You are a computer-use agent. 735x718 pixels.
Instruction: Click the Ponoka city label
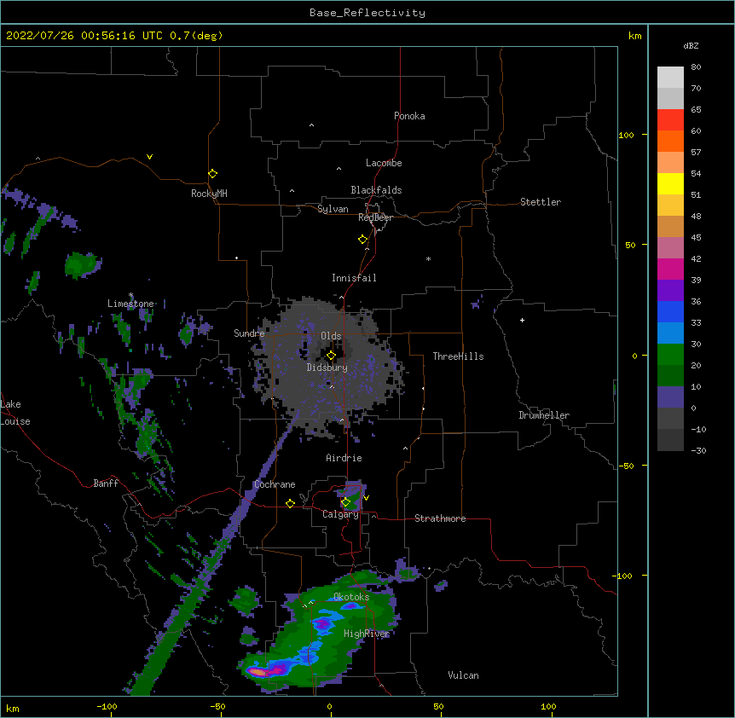pyautogui.click(x=409, y=116)
